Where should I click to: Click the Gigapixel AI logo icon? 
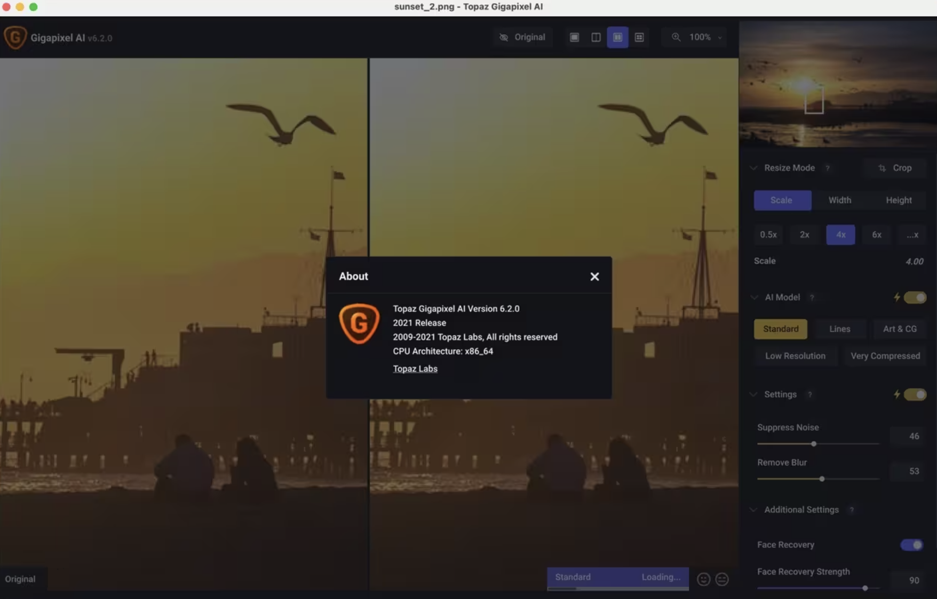coord(15,38)
